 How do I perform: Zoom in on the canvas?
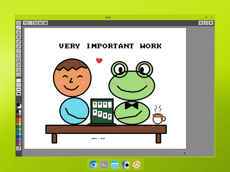[211, 23]
